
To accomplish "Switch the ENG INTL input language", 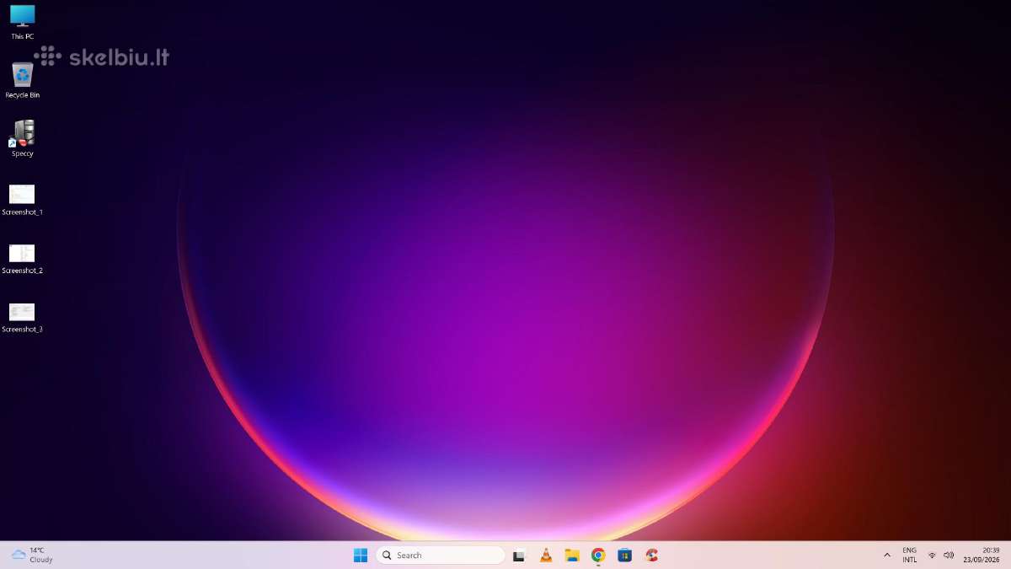I will point(910,555).
